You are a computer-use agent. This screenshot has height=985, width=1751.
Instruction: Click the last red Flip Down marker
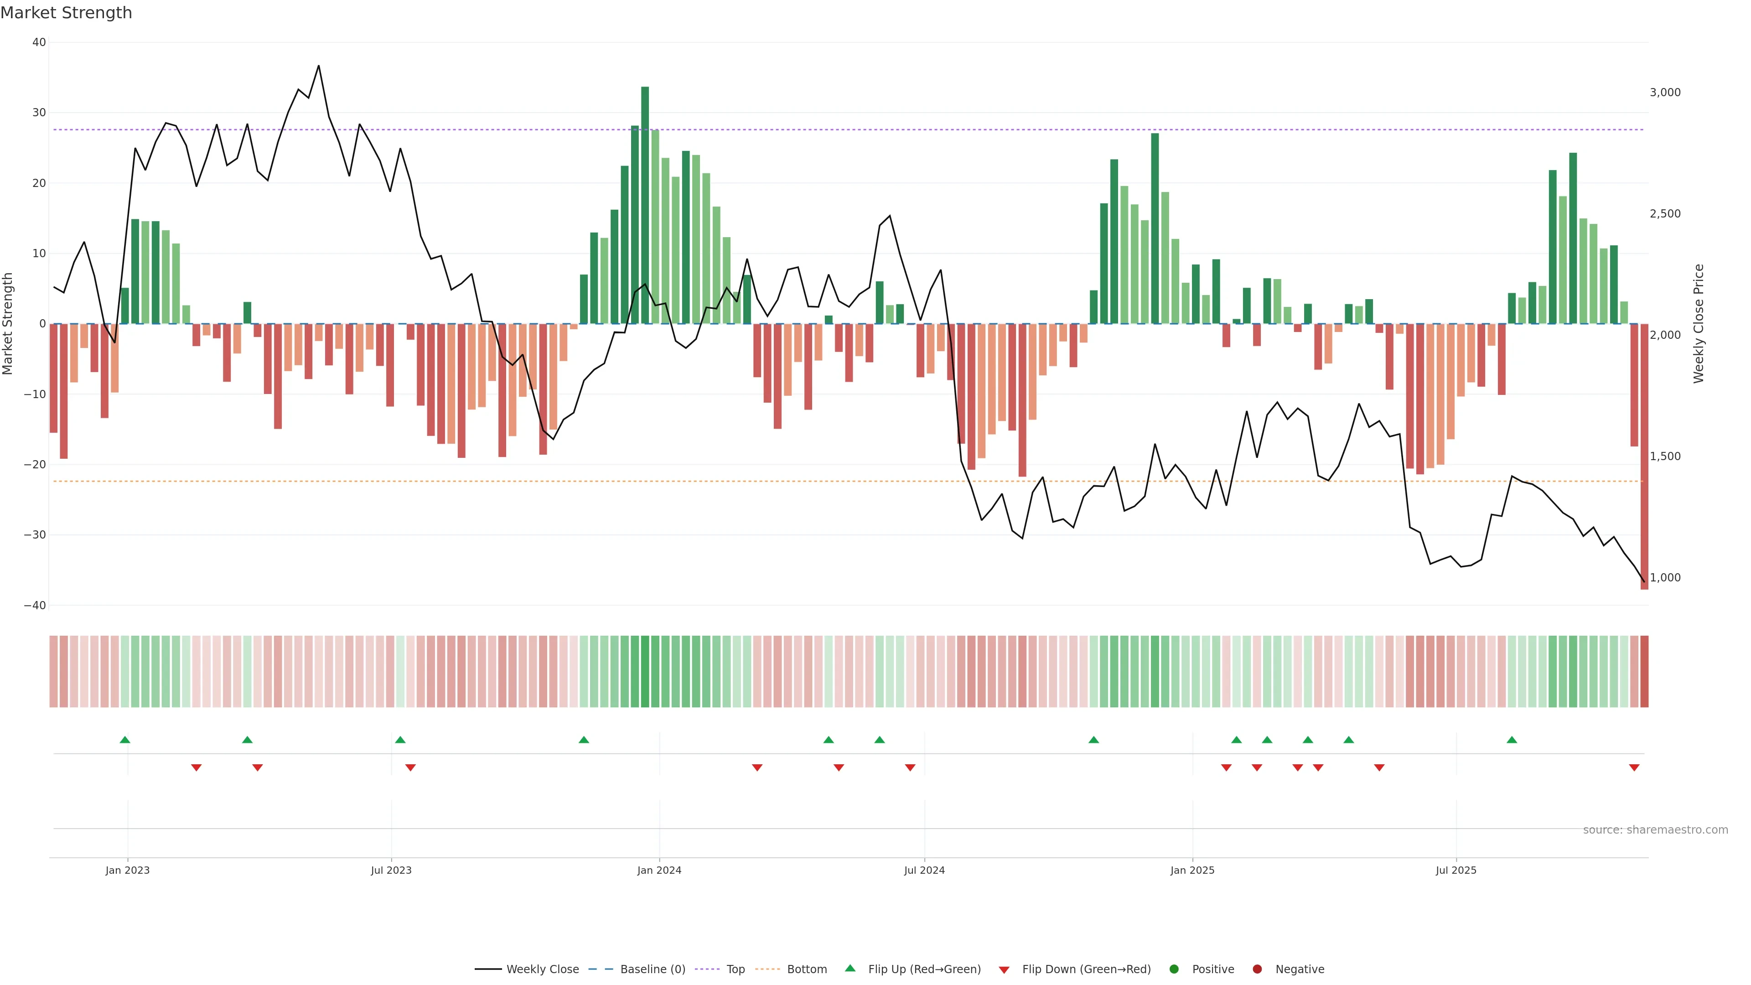(1634, 767)
